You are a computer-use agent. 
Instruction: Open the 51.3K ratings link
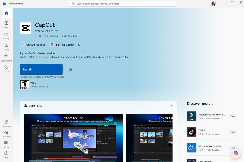(x=51, y=36)
